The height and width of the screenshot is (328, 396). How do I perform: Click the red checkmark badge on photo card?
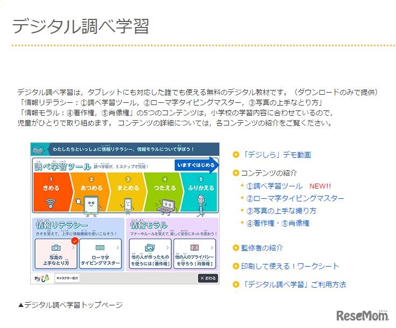[75, 241]
